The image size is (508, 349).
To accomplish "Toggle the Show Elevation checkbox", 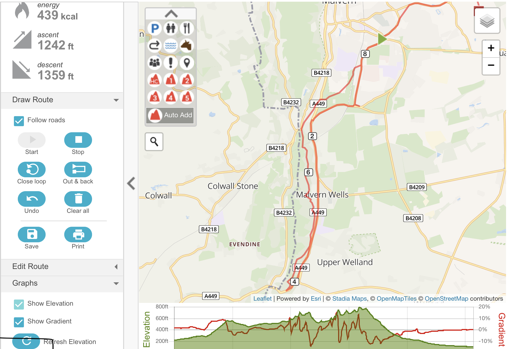I will (x=19, y=304).
